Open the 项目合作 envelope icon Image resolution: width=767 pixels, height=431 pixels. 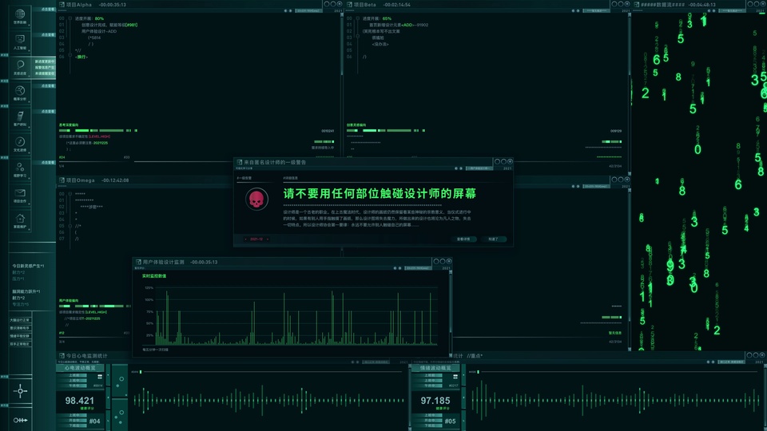point(20,192)
